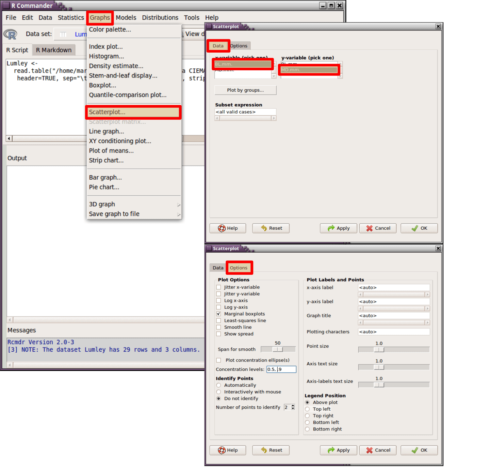Choose Top left legend position

[x=307, y=409]
